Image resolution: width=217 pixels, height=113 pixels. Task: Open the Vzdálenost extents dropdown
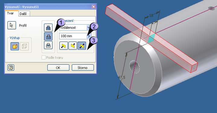click(x=88, y=28)
